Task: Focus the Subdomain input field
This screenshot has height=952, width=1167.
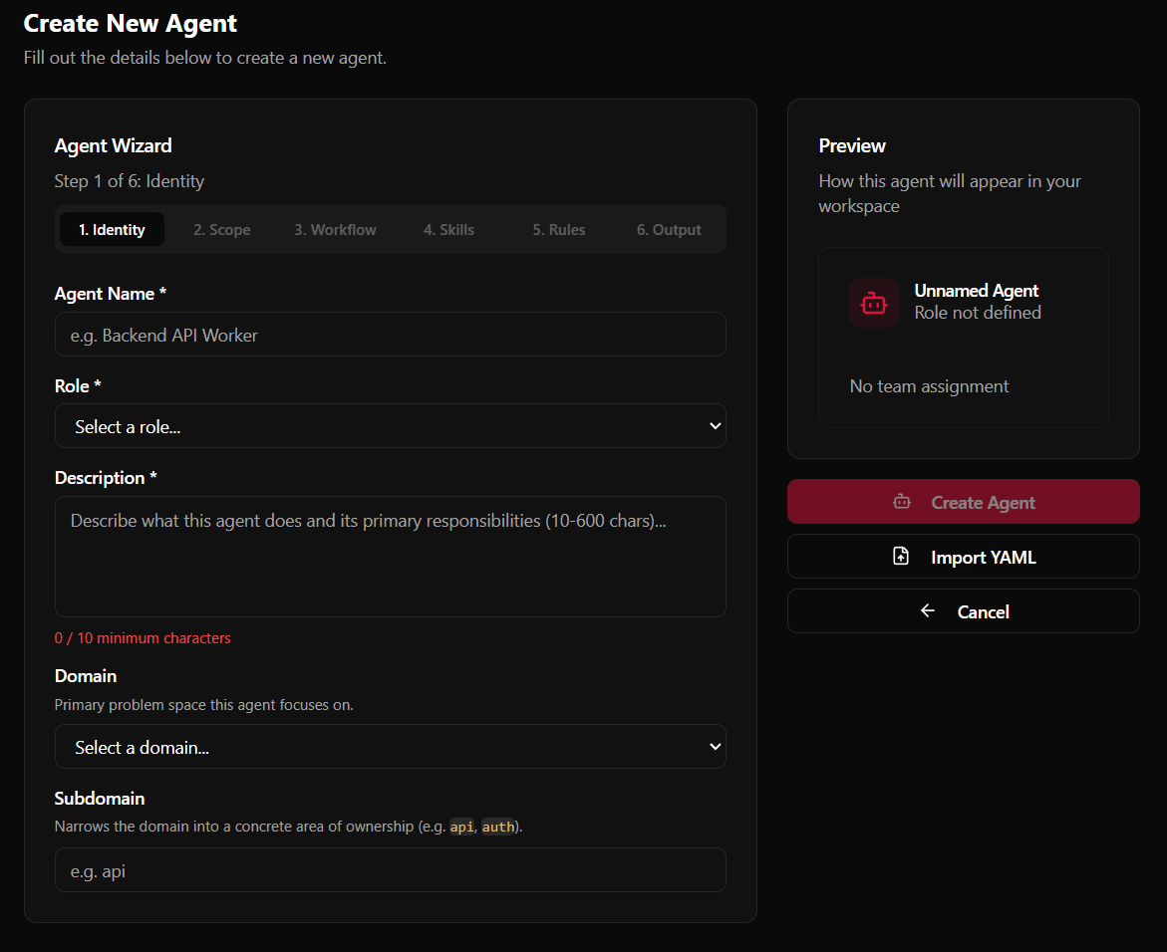Action: point(390,870)
